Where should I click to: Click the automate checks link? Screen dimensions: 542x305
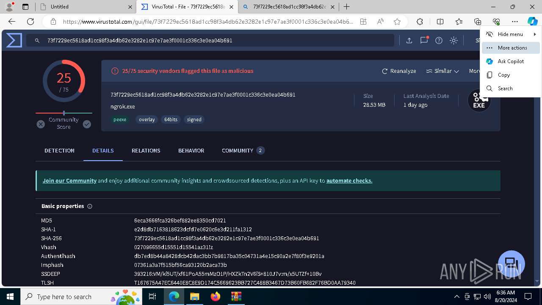tap(349, 180)
